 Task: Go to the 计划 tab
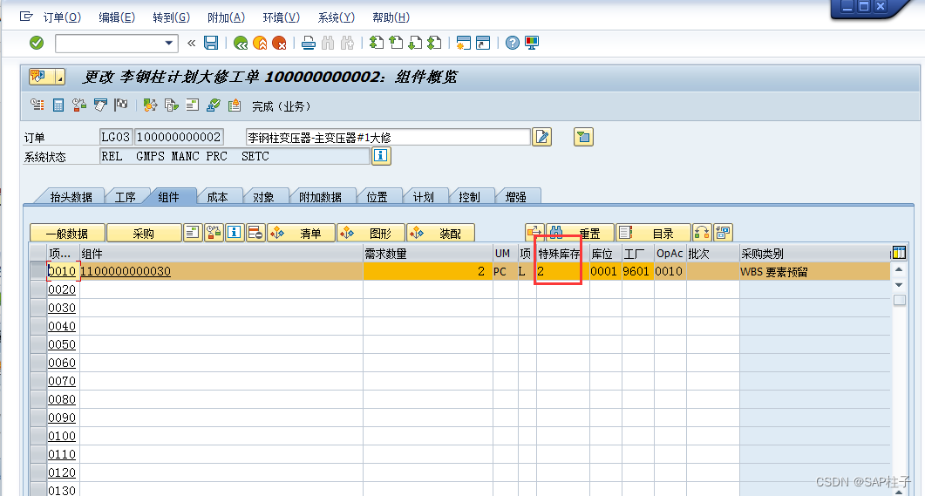coord(423,197)
